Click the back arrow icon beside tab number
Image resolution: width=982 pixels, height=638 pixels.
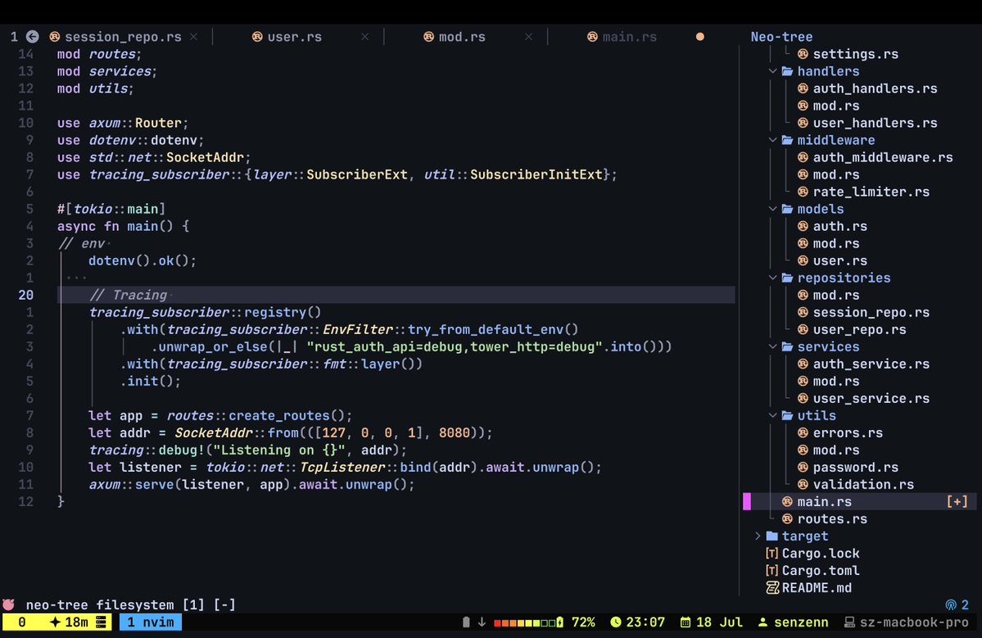(32, 37)
